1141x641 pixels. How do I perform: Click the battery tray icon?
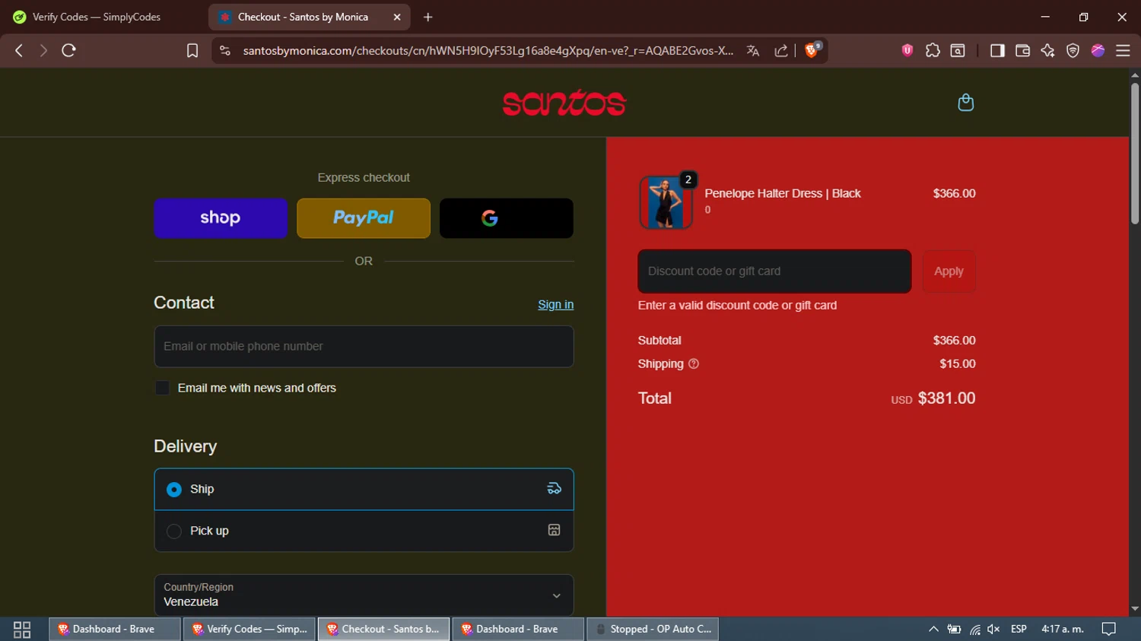[x=954, y=629]
